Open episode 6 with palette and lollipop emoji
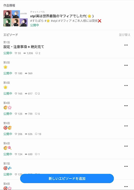The image size is (134, 190). (x=7, y=148)
